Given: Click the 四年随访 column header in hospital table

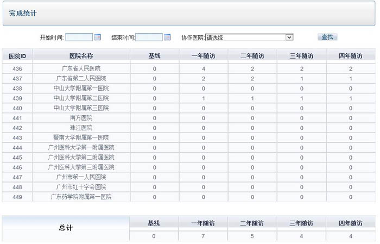Looking at the screenshot, I should (351, 56).
